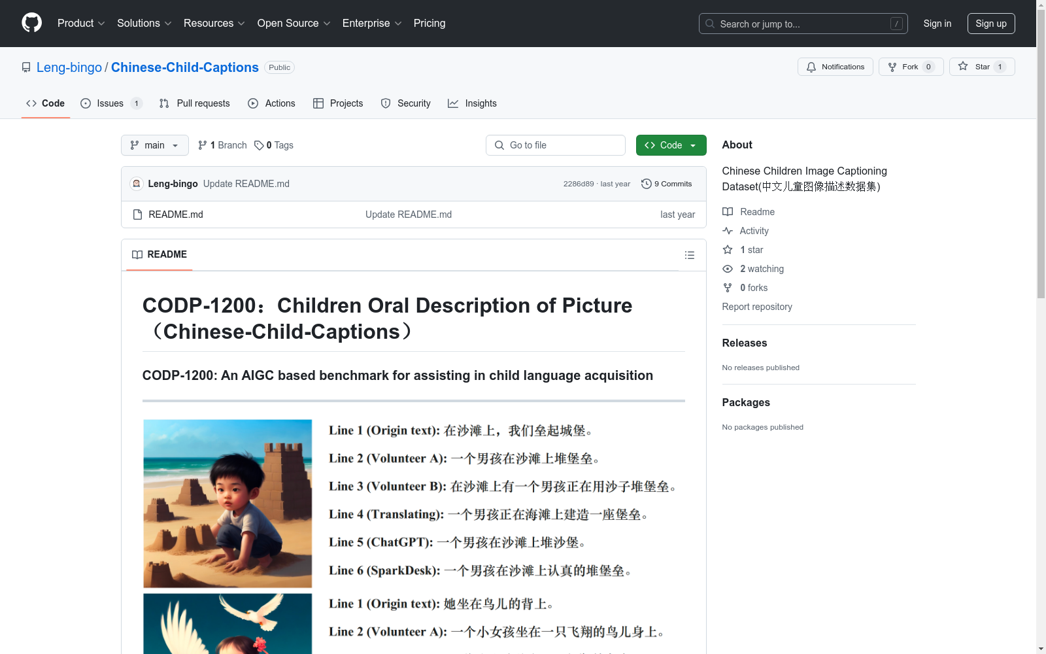Click Report repository
Image resolution: width=1046 pixels, height=654 pixels.
click(x=757, y=307)
